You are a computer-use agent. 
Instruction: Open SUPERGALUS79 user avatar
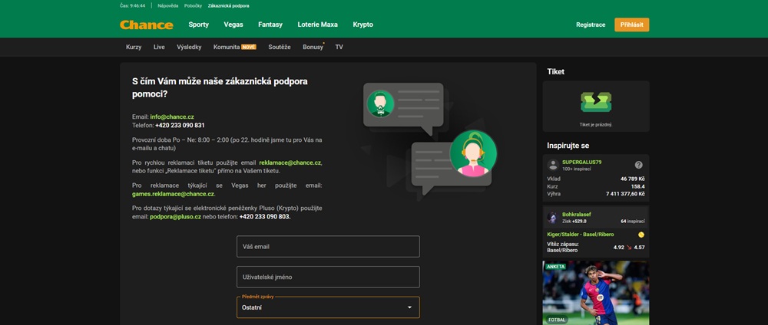click(x=553, y=165)
